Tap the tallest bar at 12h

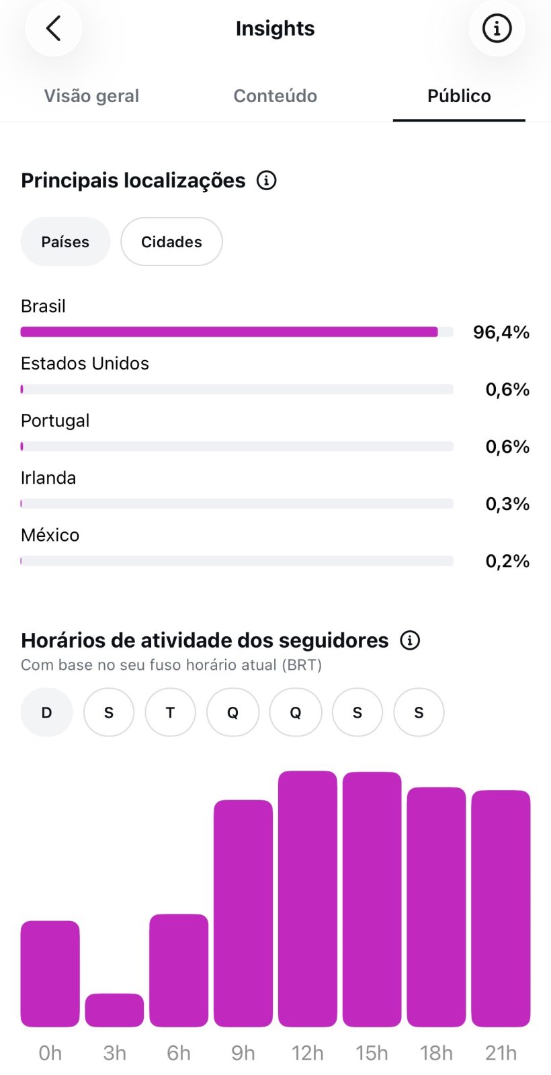(x=308, y=899)
